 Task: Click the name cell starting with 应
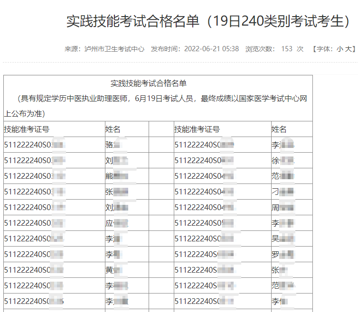tap(116, 223)
